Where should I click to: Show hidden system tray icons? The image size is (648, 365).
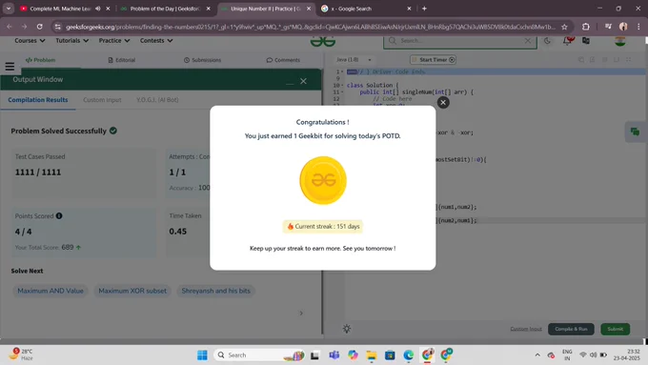tap(537, 355)
